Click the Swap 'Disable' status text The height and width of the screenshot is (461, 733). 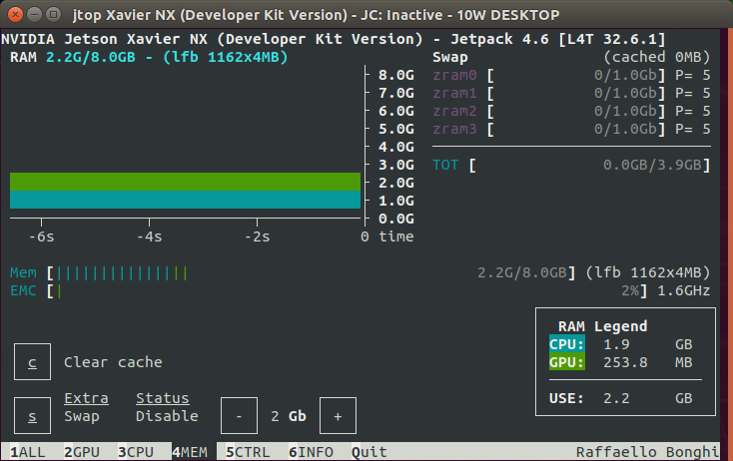(167, 416)
